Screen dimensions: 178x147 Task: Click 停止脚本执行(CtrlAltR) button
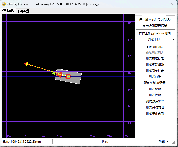tap(155, 19)
